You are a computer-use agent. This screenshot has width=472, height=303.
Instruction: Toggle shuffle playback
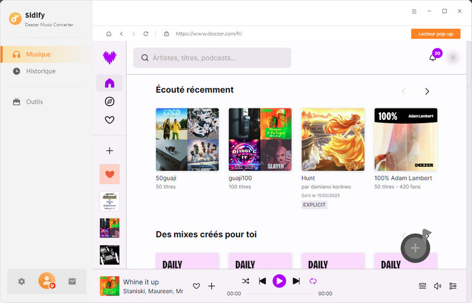pos(245,281)
